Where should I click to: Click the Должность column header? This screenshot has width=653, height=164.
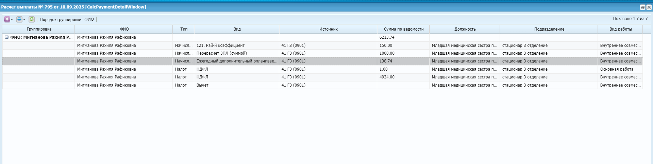click(465, 29)
